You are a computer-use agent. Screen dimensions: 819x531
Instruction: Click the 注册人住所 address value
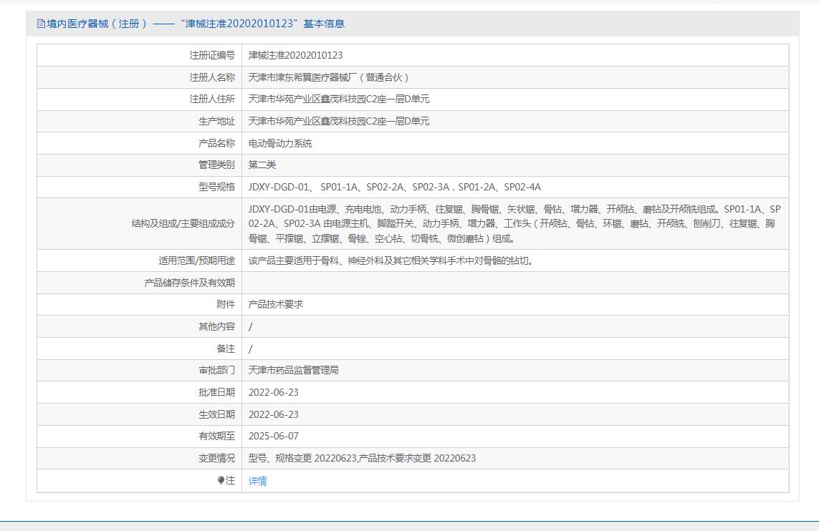pyautogui.click(x=339, y=99)
